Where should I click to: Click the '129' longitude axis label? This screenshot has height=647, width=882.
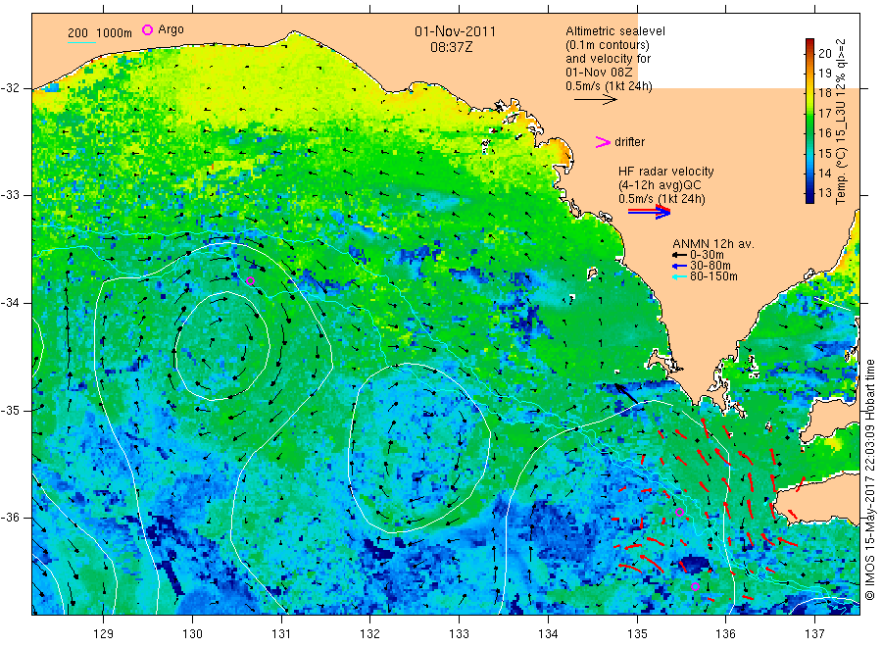pos(104,634)
